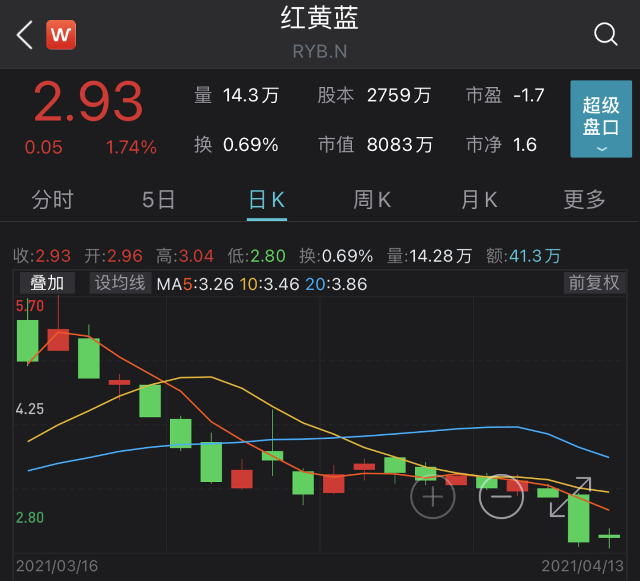
Task: Tap the MA5:3.26 indicator
Action: (195, 284)
